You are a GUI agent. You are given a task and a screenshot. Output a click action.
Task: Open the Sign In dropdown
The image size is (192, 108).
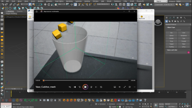point(161,1)
